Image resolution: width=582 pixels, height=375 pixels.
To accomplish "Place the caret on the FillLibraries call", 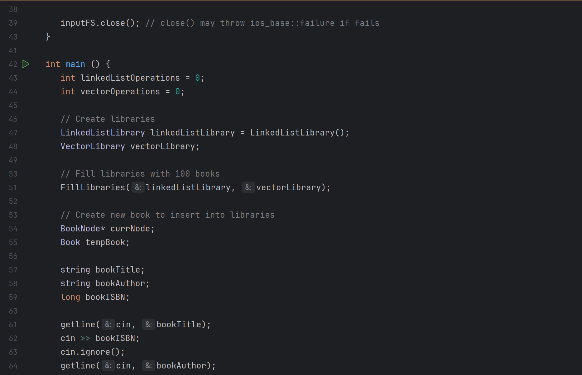I will [x=93, y=187].
